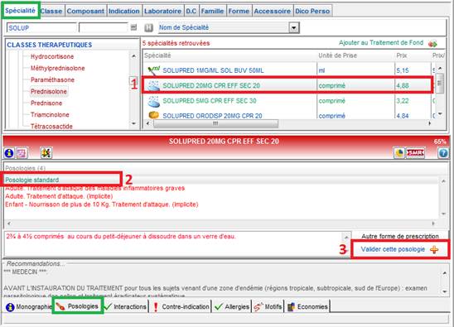Click Valider cette posologie
The image size is (454, 327).
point(393,249)
